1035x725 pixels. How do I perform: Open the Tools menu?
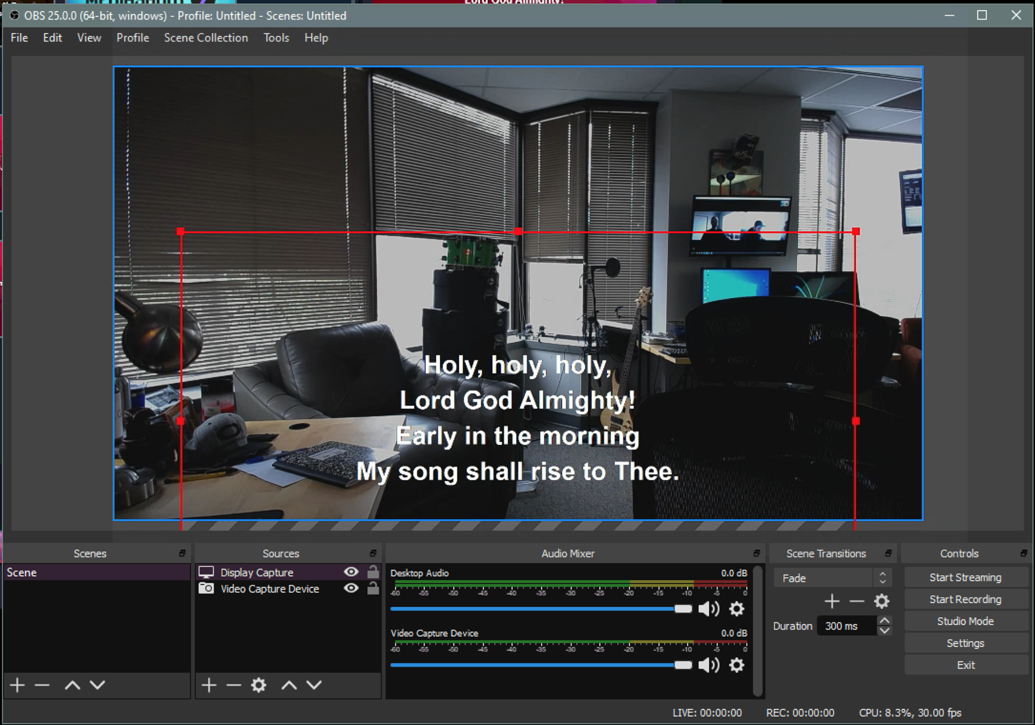click(276, 38)
